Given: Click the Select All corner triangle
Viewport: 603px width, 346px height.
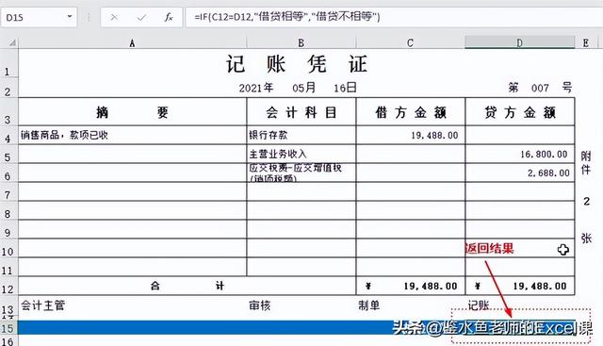Looking at the screenshot, I should (12, 42).
